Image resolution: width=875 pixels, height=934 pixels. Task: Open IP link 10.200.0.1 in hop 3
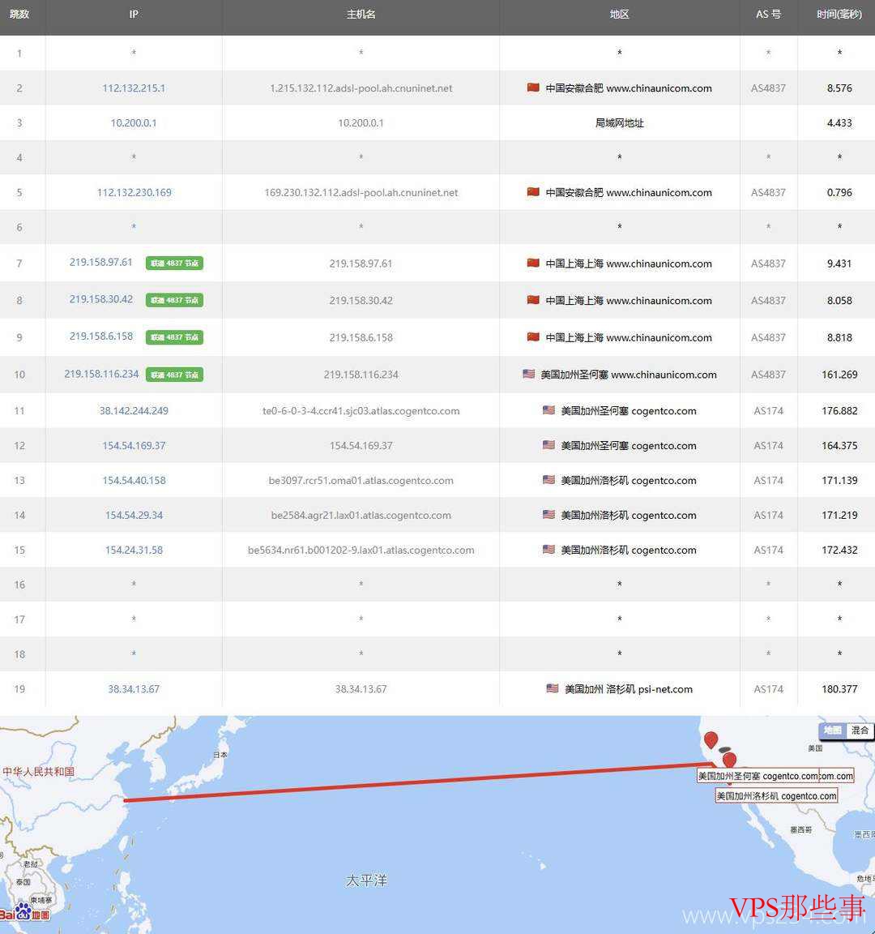[x=134, y=122]
